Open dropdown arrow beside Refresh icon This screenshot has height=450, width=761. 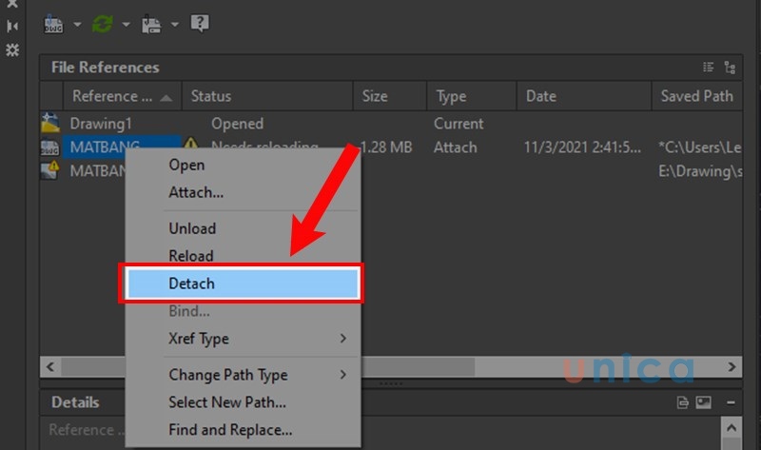[126, 25]
